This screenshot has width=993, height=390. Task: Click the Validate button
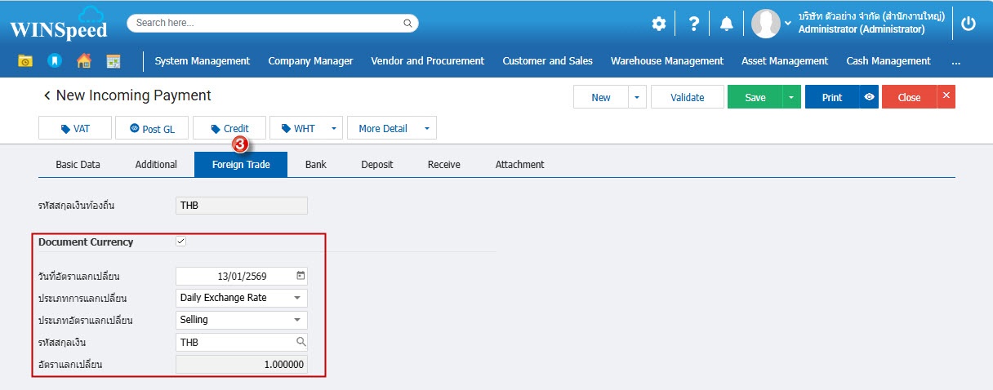click(x=687, y=97)
